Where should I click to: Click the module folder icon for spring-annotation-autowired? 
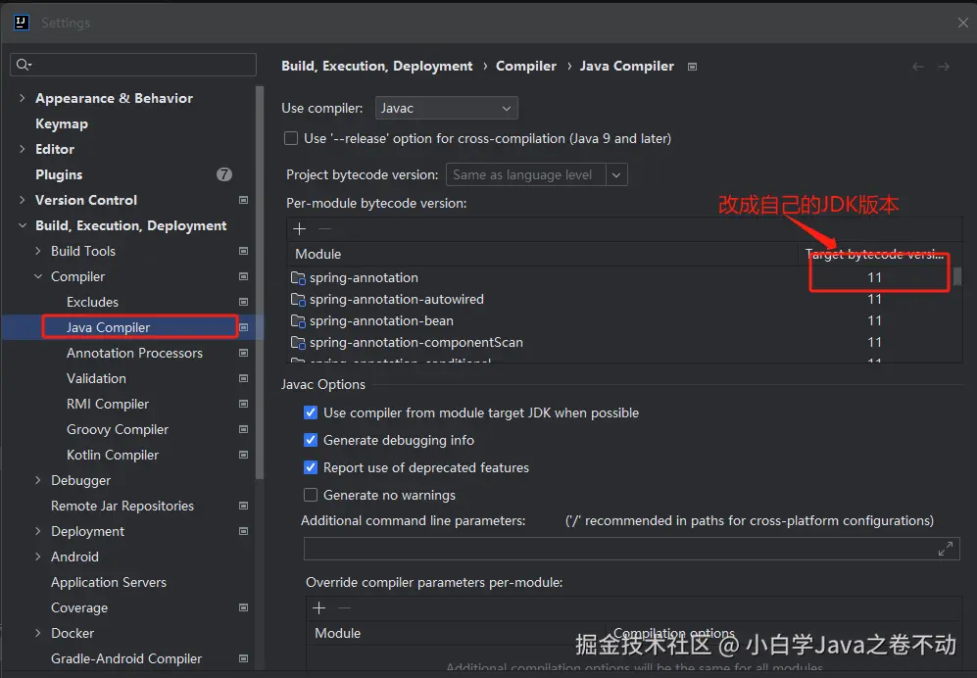click(x=299, y=300)
